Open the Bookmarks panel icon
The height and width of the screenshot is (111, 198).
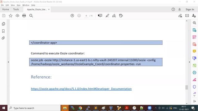tap(3, 31)
